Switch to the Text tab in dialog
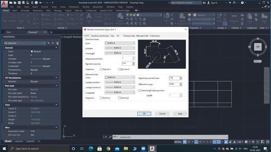271x152 pixels. click(x=112, y=36)
